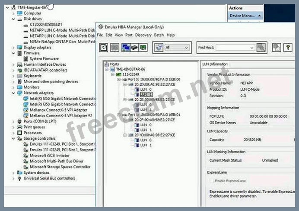Click the search icon next to Find Host
299x211 pixels.
pyautogui.click(x=261, y=48)
